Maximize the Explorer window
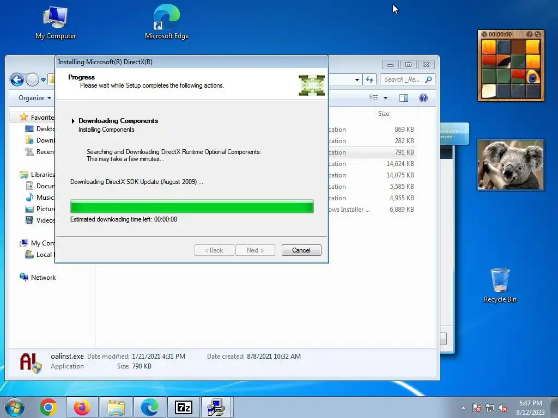 [x=408, y=65]
